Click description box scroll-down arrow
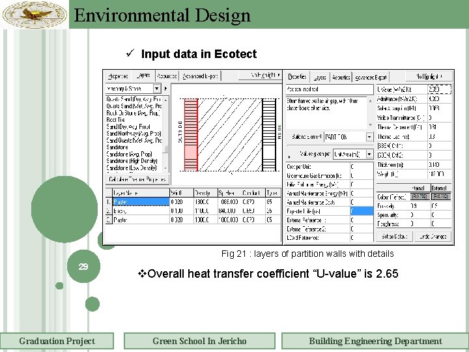Image resolution: width=469 pixels, height=352 pixels. coord(371,125)
